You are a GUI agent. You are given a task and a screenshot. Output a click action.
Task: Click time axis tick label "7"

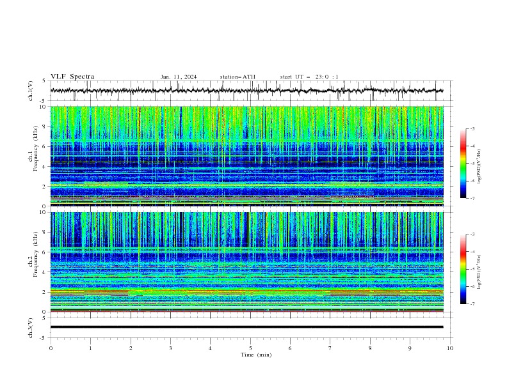(330, 348)
